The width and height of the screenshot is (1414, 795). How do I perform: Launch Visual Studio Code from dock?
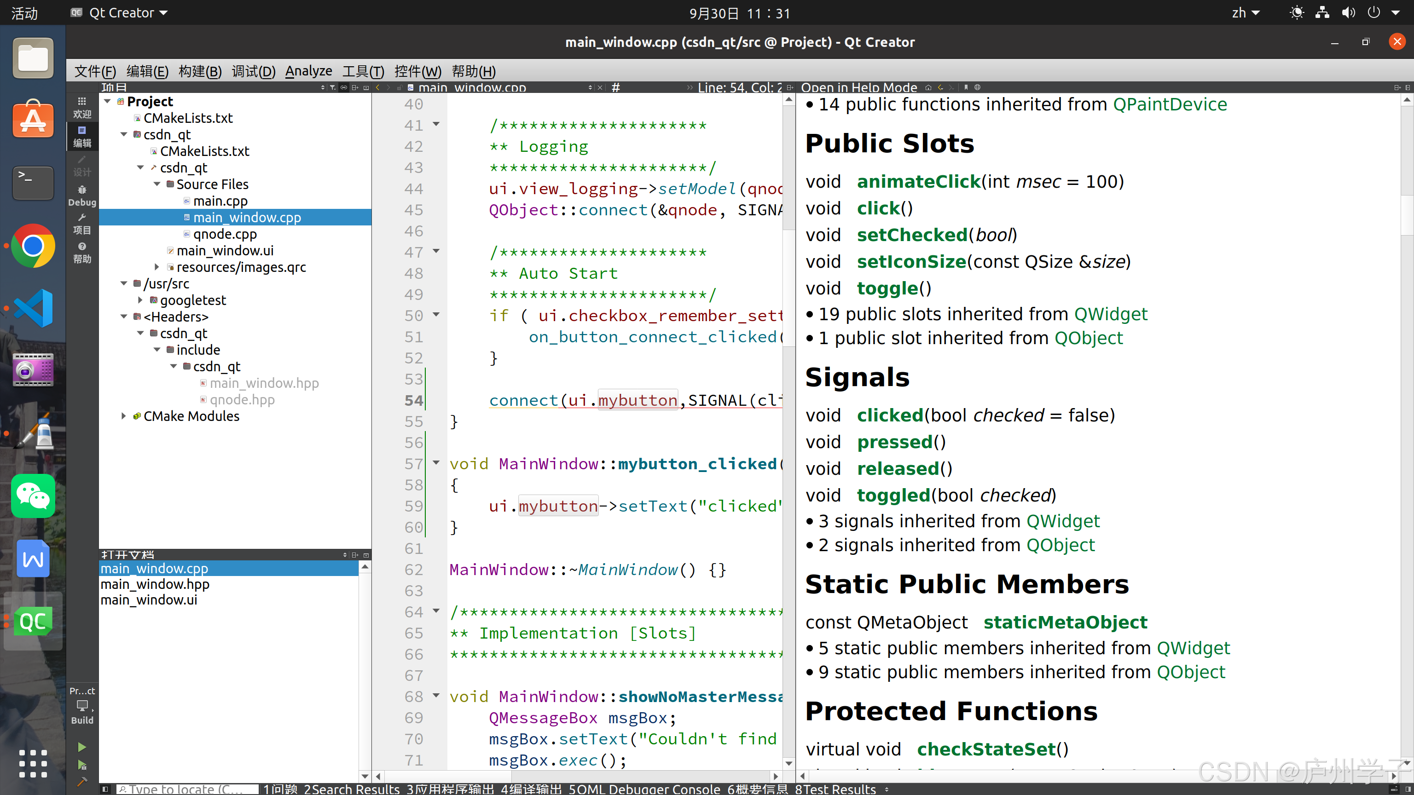[33, 308]
